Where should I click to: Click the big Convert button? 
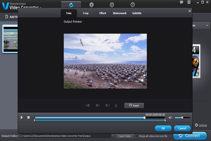coord(190,136)
